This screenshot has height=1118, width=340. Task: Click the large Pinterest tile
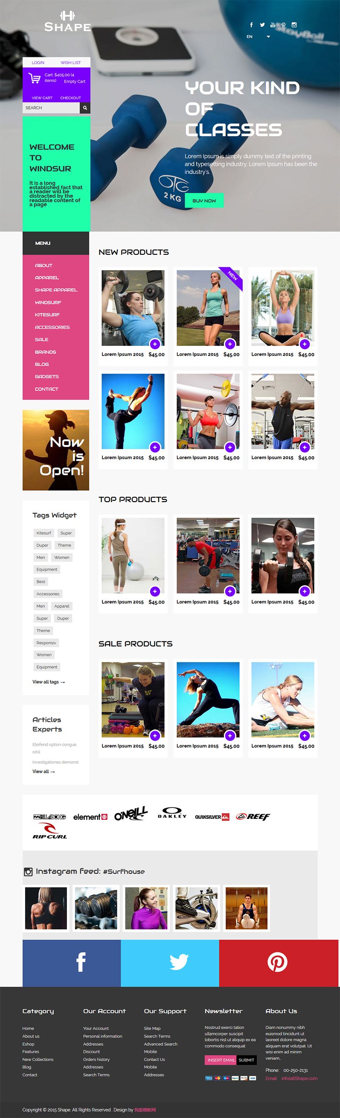(x=278, y=963)
